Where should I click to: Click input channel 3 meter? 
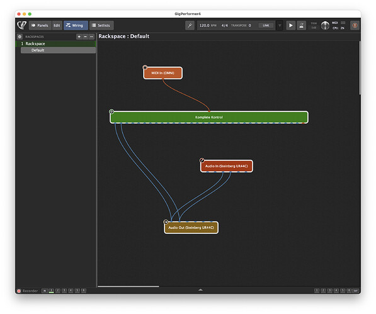pos(64,291)
